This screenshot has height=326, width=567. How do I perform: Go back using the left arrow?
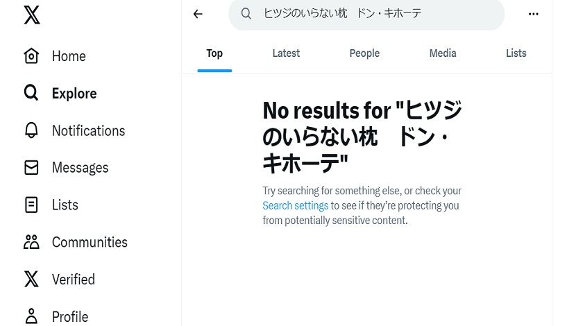[x=198, y=14]
